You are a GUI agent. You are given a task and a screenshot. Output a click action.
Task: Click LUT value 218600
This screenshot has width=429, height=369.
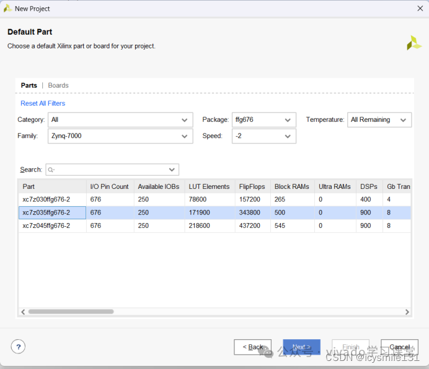199,226
